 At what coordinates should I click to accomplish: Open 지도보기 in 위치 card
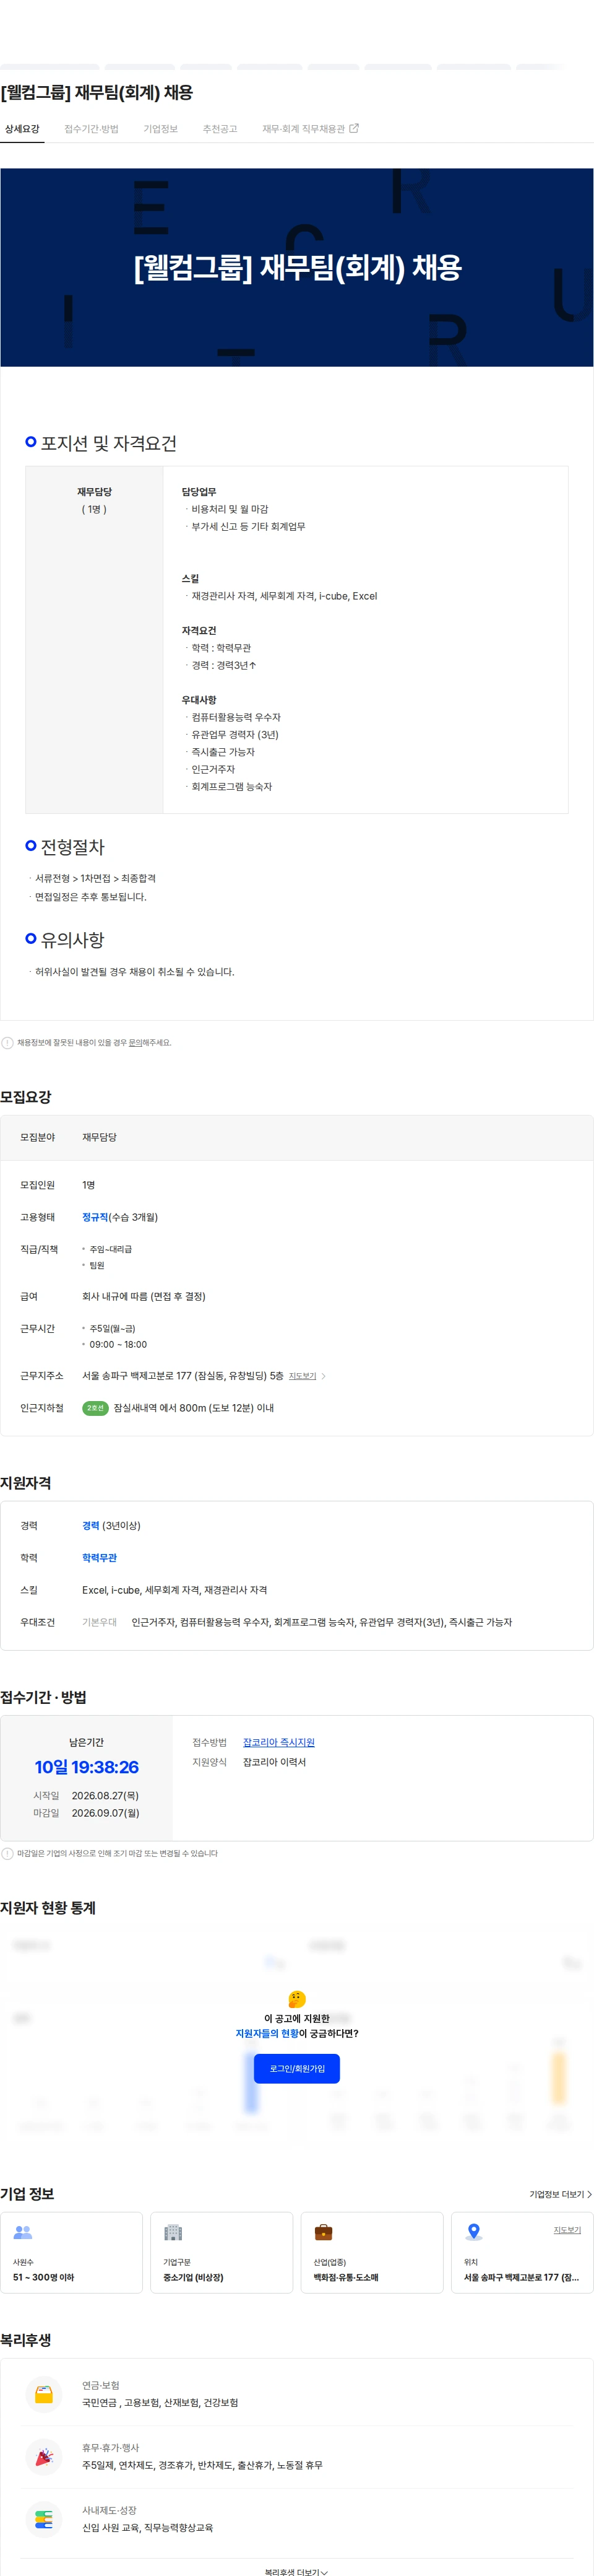[x=567, y=2230]
